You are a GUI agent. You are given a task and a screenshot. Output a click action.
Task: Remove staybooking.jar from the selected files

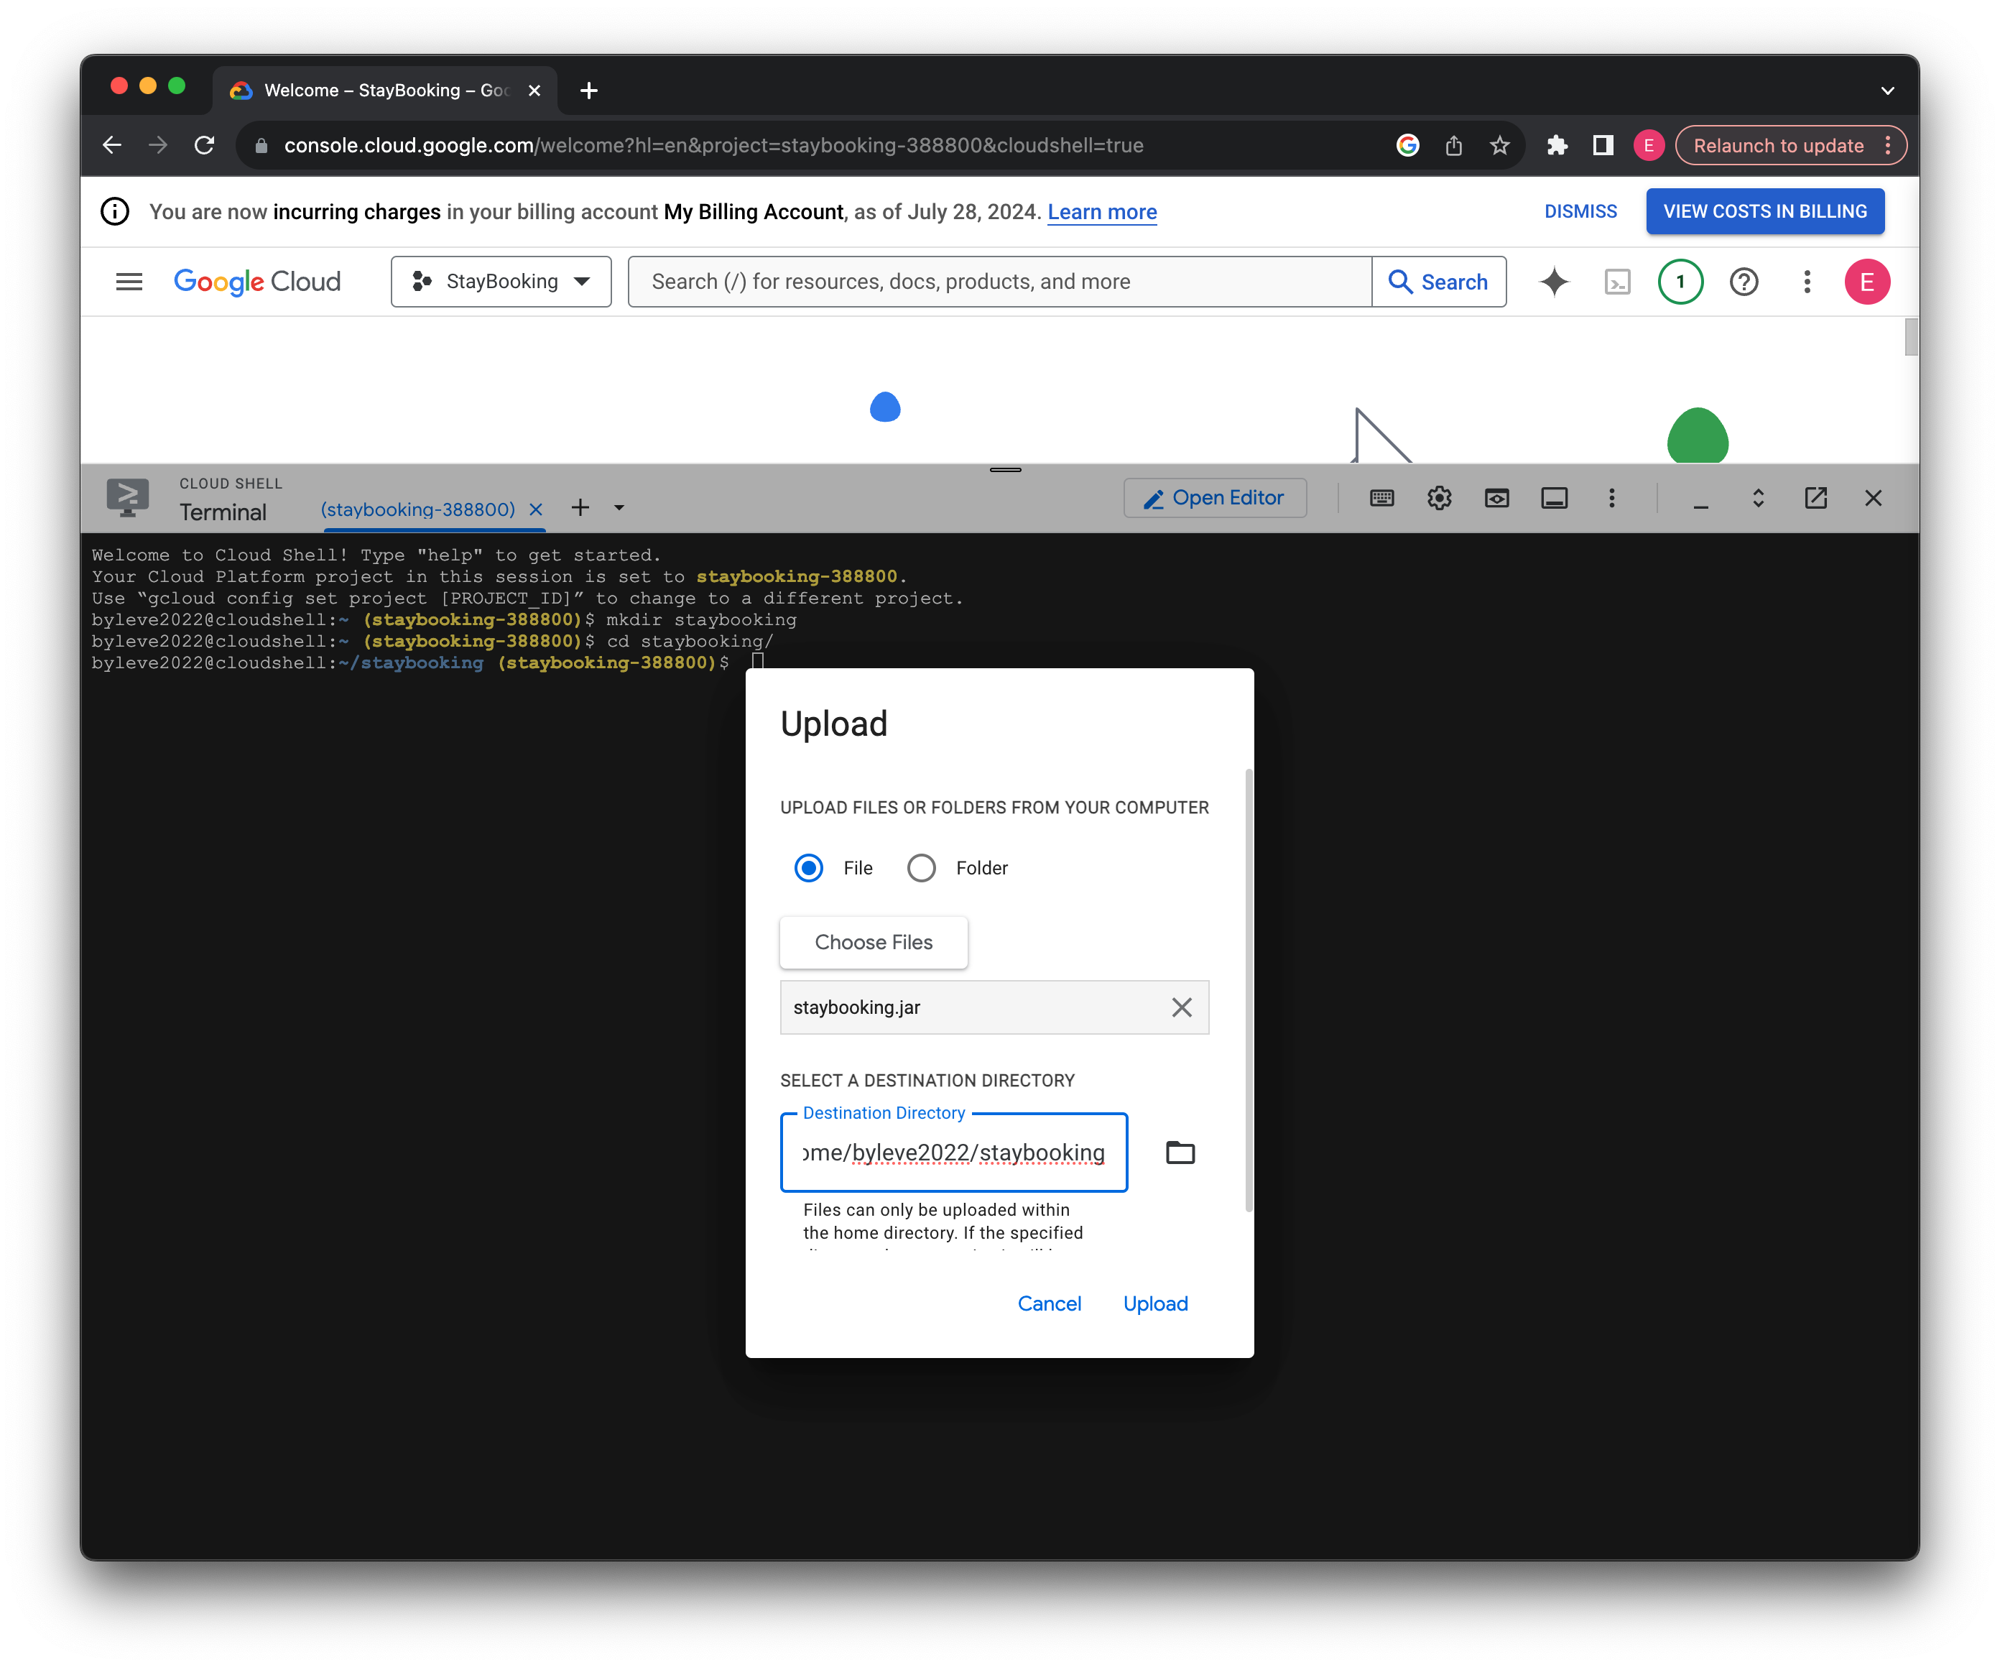[x=1181, y=1007]
